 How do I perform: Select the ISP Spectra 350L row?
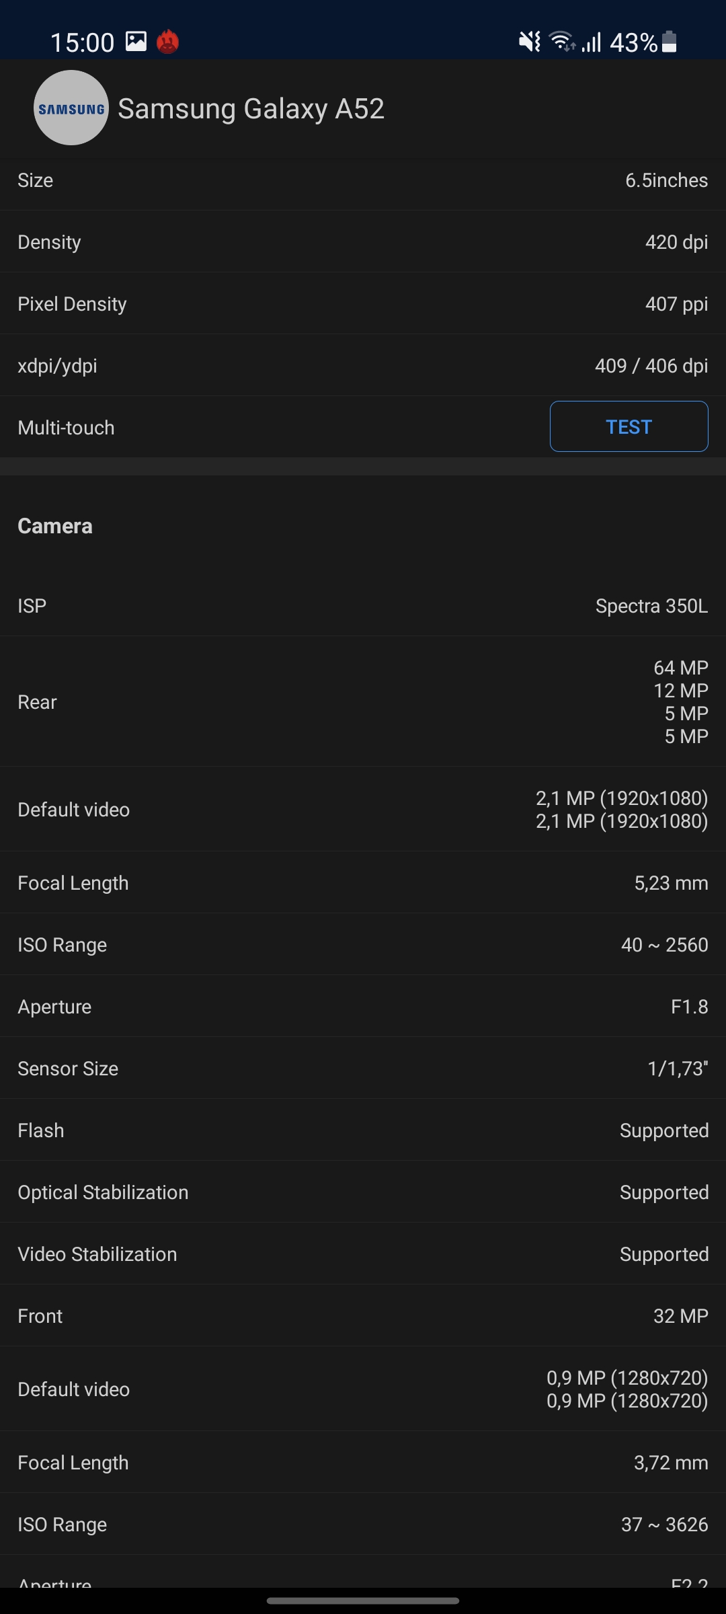pos(363,606)
